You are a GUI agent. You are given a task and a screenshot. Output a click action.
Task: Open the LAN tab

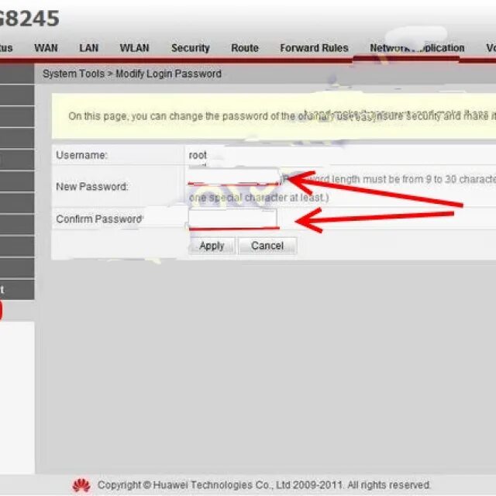click(x=89, y=48)
